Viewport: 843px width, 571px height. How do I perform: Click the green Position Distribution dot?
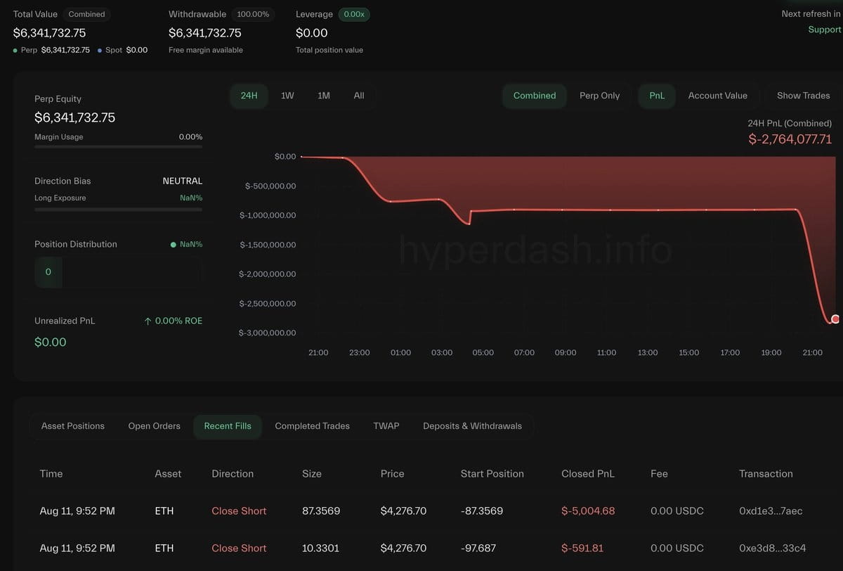pyautogui.click(x=173, y=245)
